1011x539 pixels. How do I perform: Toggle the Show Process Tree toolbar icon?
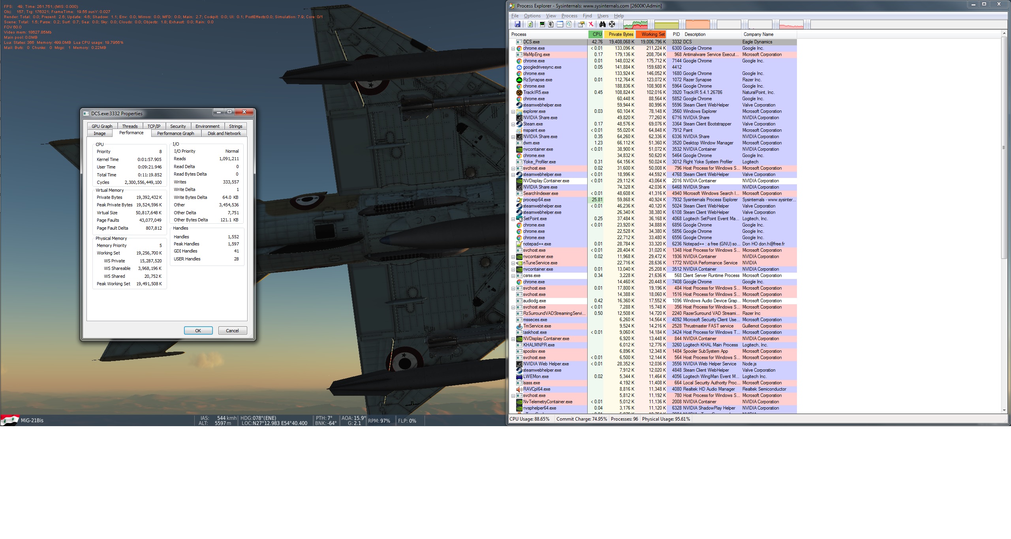coord(551,24)
